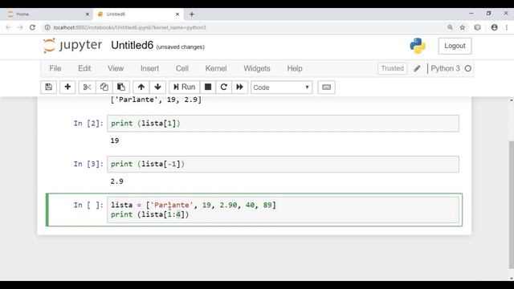Click inside cell In [2] print (lista[1])
This screenshot has width=514, height=289.
coord(283,124)
